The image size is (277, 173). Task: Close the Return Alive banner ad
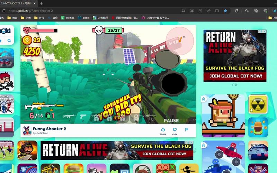[x=191, y=143]
